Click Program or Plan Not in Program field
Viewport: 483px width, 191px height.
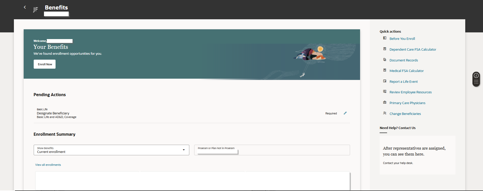[272, 150]
